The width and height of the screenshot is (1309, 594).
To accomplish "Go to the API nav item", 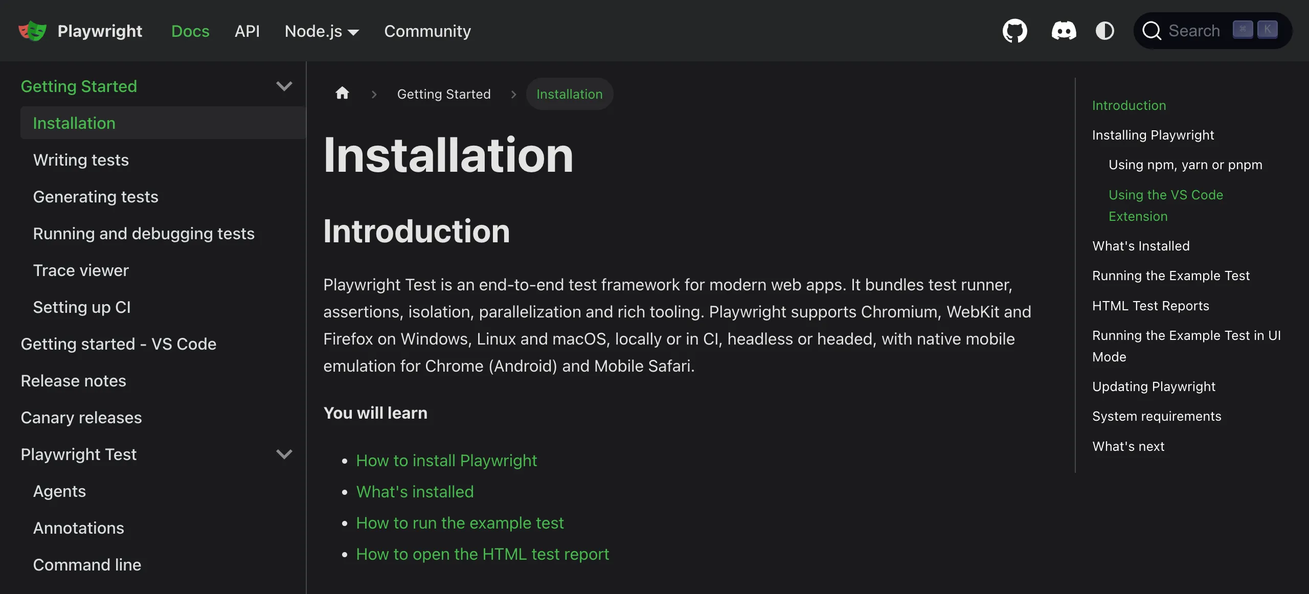I will click(x=247, y=31).
